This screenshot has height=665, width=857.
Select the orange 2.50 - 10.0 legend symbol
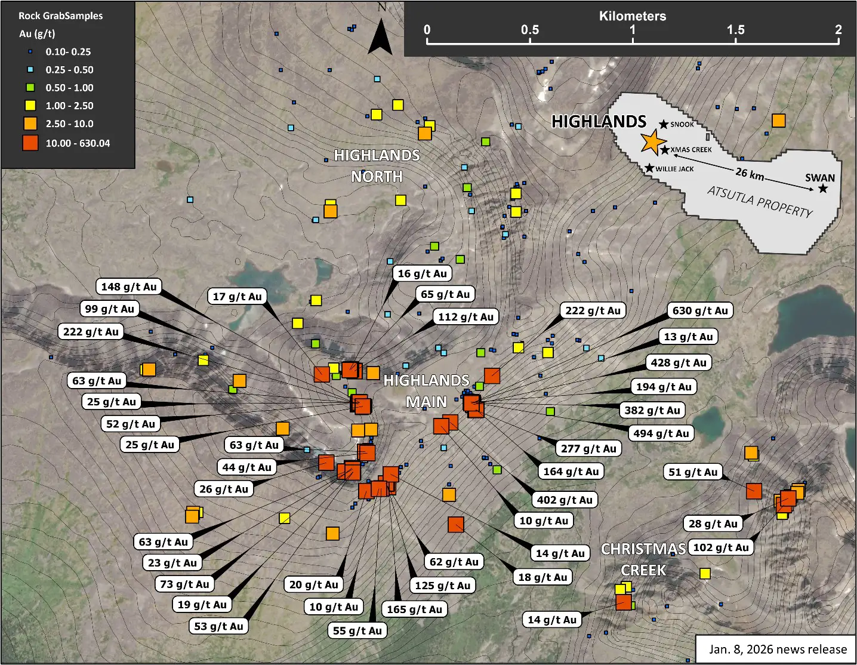30,124
